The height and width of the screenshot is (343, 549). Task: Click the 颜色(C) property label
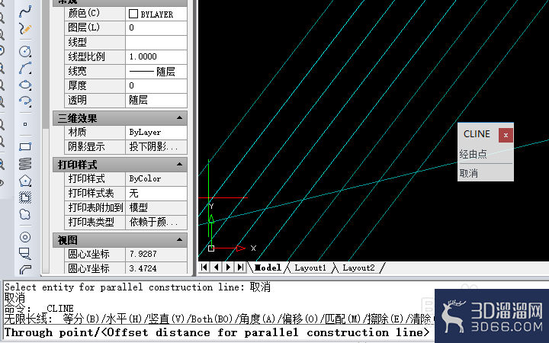(x=84, y=13)
